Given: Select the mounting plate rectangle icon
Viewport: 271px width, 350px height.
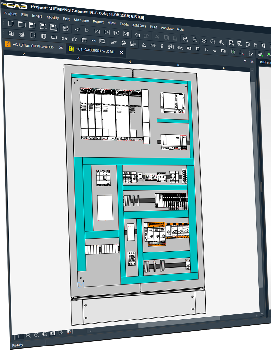Looking at the screenshot, I should pyautogui.click(x=54, y=37).
